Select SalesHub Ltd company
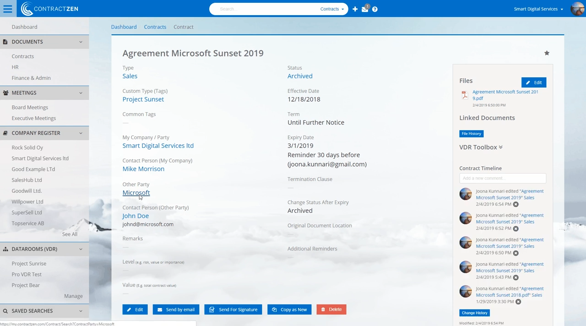This screenshot has width=586, height=326. (27, 180)
